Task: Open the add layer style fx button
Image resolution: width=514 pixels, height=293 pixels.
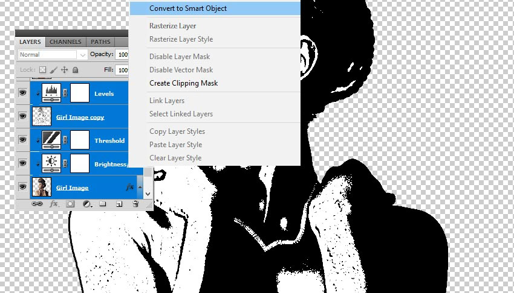Action: [x=53, y=204]
